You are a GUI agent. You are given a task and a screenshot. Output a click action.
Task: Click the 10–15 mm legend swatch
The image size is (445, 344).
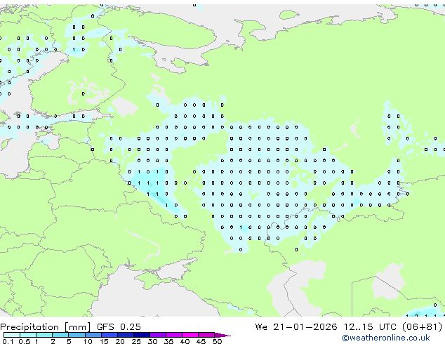click(x=93, y=335)
